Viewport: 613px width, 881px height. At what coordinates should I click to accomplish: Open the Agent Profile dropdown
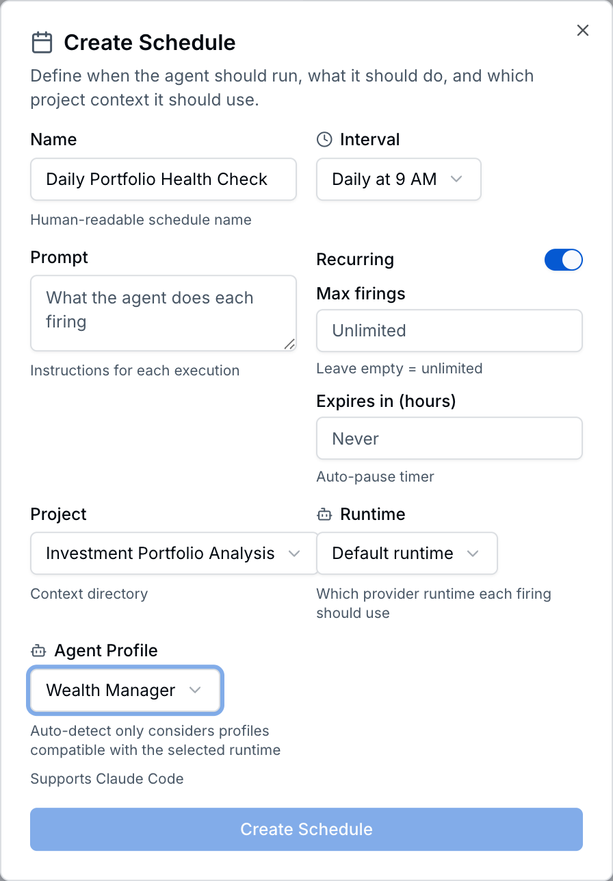click(x=125, y=690)
